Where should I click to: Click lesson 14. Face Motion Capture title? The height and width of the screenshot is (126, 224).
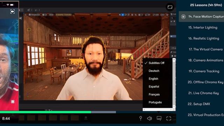(x=206, y=16)
